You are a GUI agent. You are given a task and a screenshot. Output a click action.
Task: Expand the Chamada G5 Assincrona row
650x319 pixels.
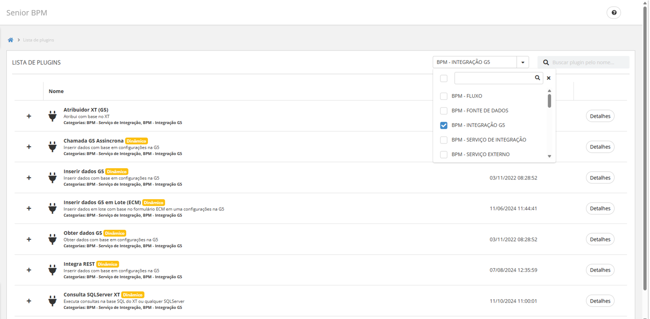[29, 147]
